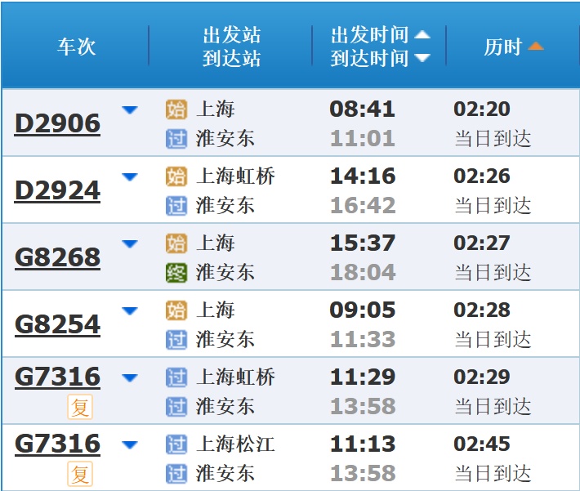Click the green 终 terminal icon for G8268
This screenshot has height=491, width=580.
[176, 273]
